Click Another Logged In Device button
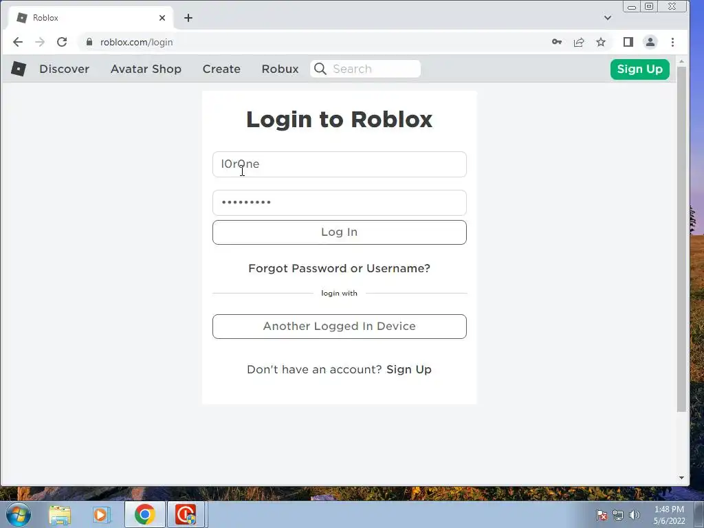The height and width of the screenshot is (528, 704). (x=340, y=327)
